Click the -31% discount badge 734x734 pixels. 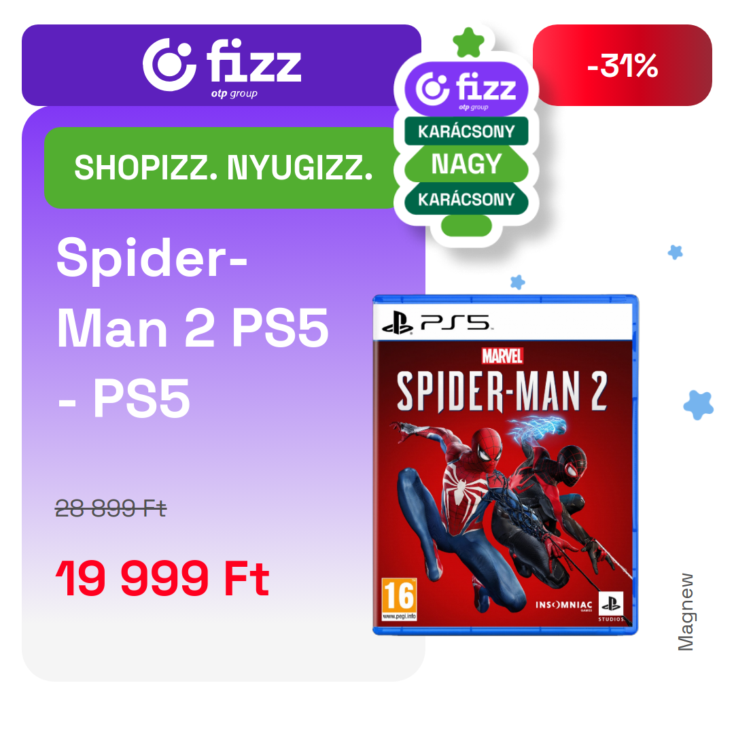tap(622, 65)
